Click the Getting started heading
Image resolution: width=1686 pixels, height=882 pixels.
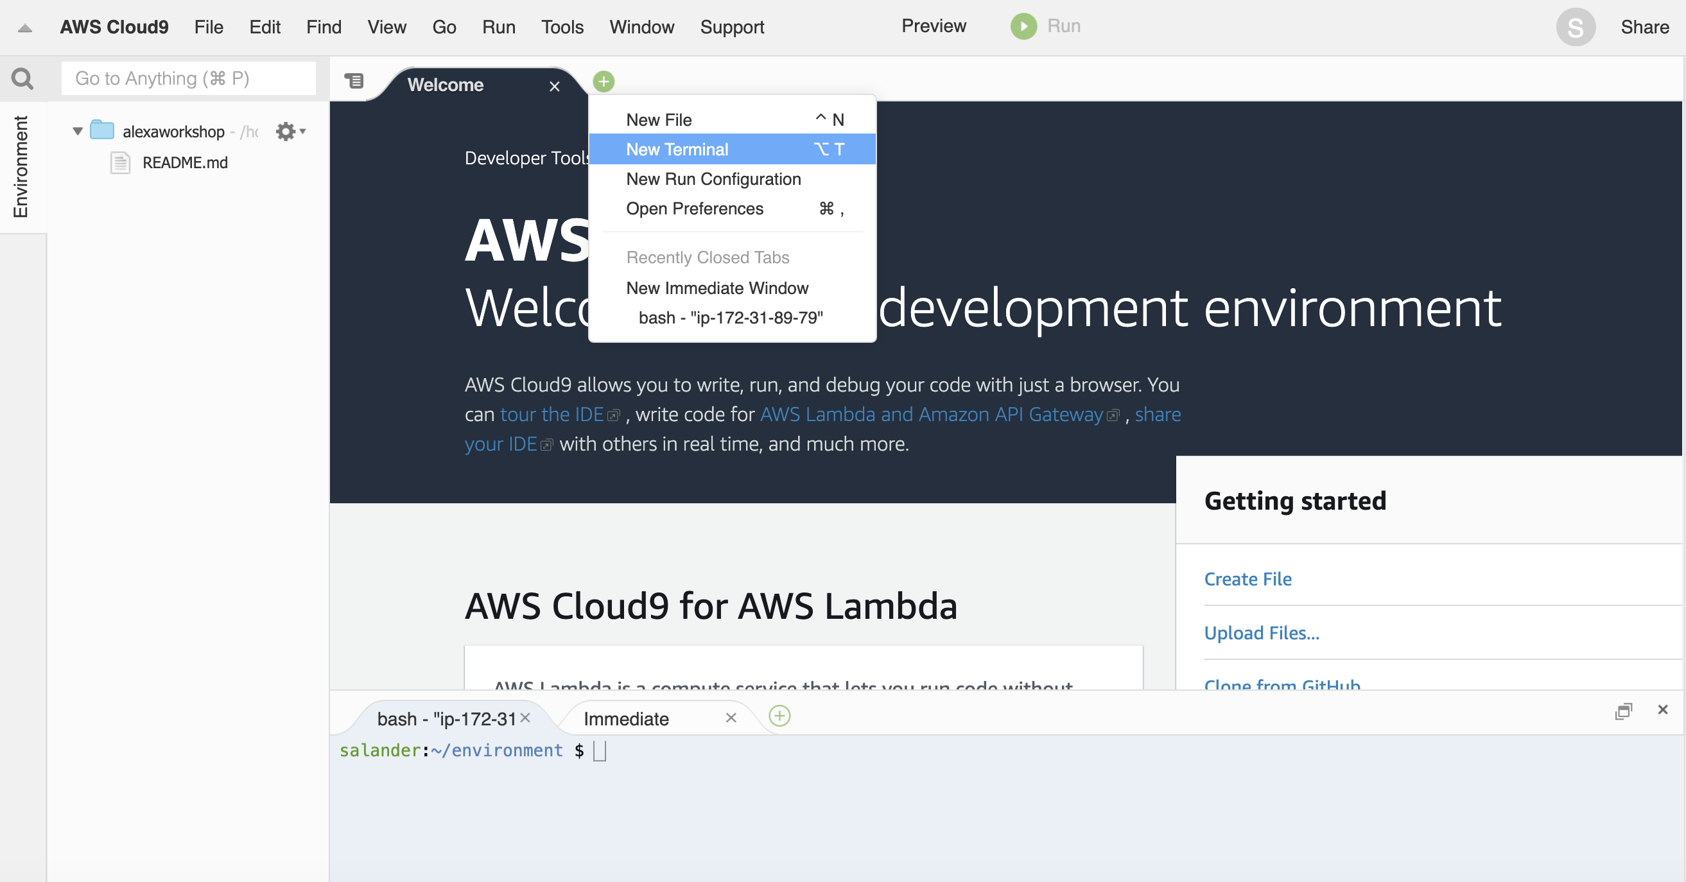(1294, 501)
